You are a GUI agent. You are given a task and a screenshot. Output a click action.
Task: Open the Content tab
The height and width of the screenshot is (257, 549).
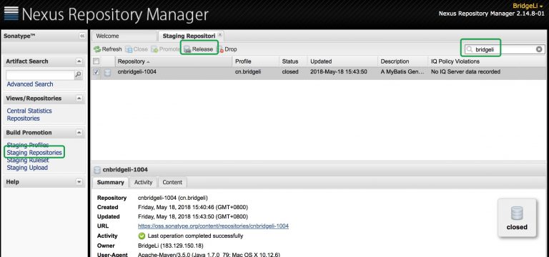172,182
